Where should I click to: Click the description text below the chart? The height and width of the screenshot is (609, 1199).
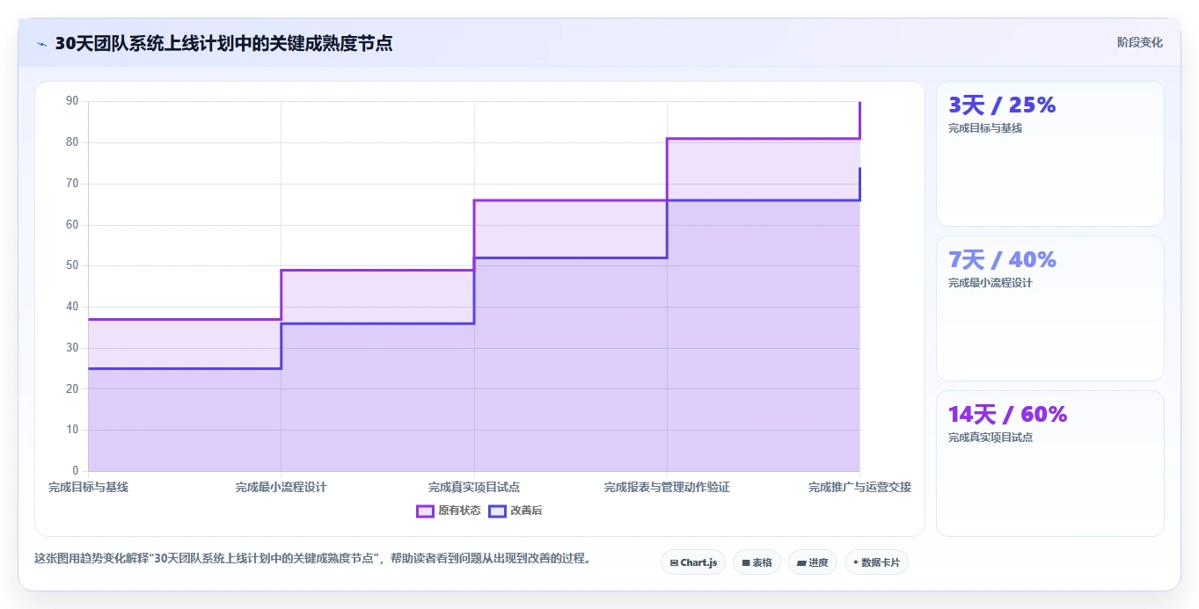312,558
